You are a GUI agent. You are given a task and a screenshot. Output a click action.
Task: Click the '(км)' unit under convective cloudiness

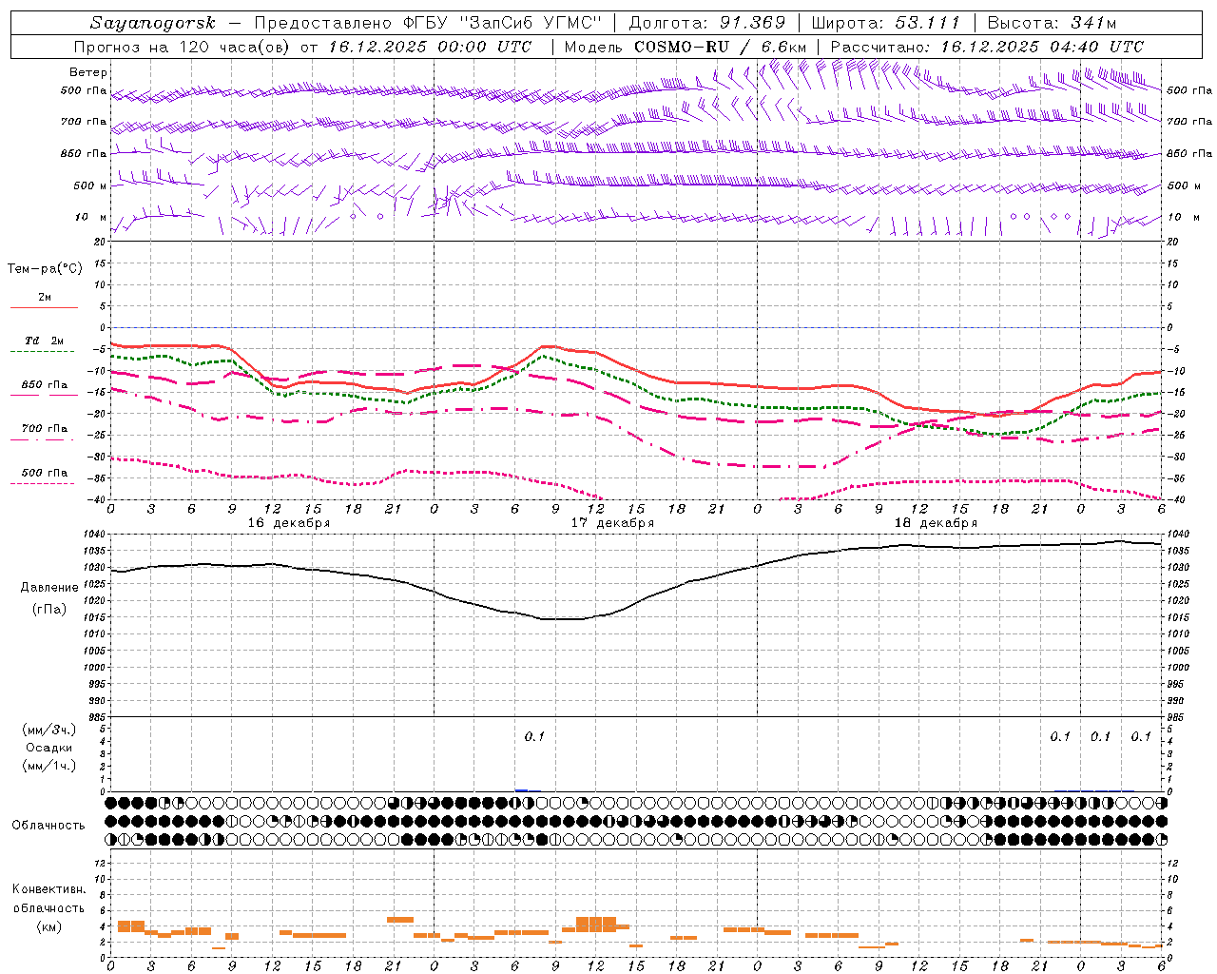(x=48, y=926)
